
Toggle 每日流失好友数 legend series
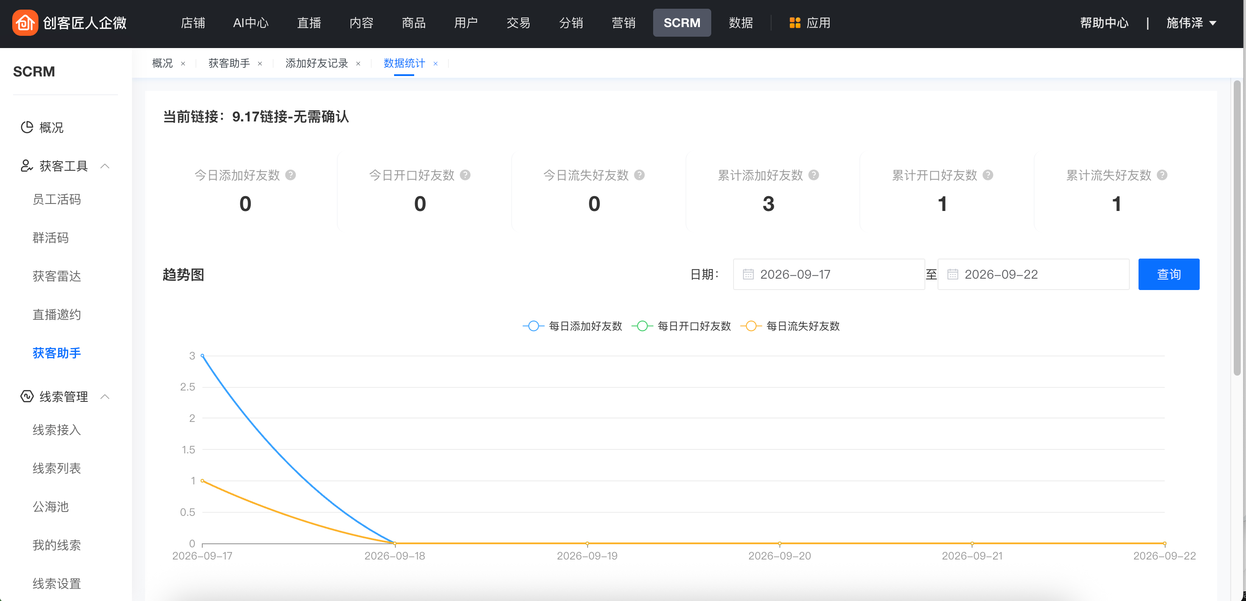tap(790, 326)
